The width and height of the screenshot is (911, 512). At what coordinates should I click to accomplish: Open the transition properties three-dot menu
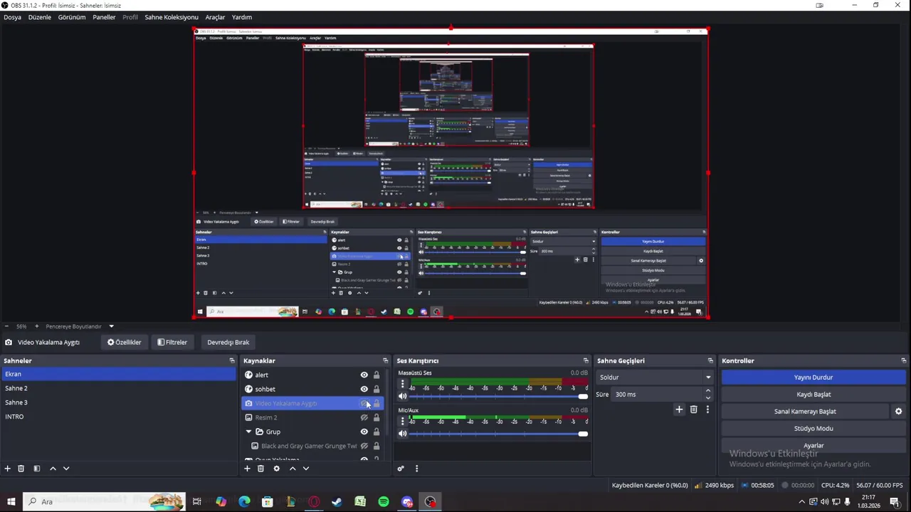click(x=707, y=410)
